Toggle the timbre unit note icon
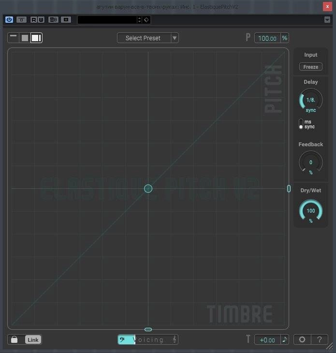The image size is (336, 353). pos(285,339)
